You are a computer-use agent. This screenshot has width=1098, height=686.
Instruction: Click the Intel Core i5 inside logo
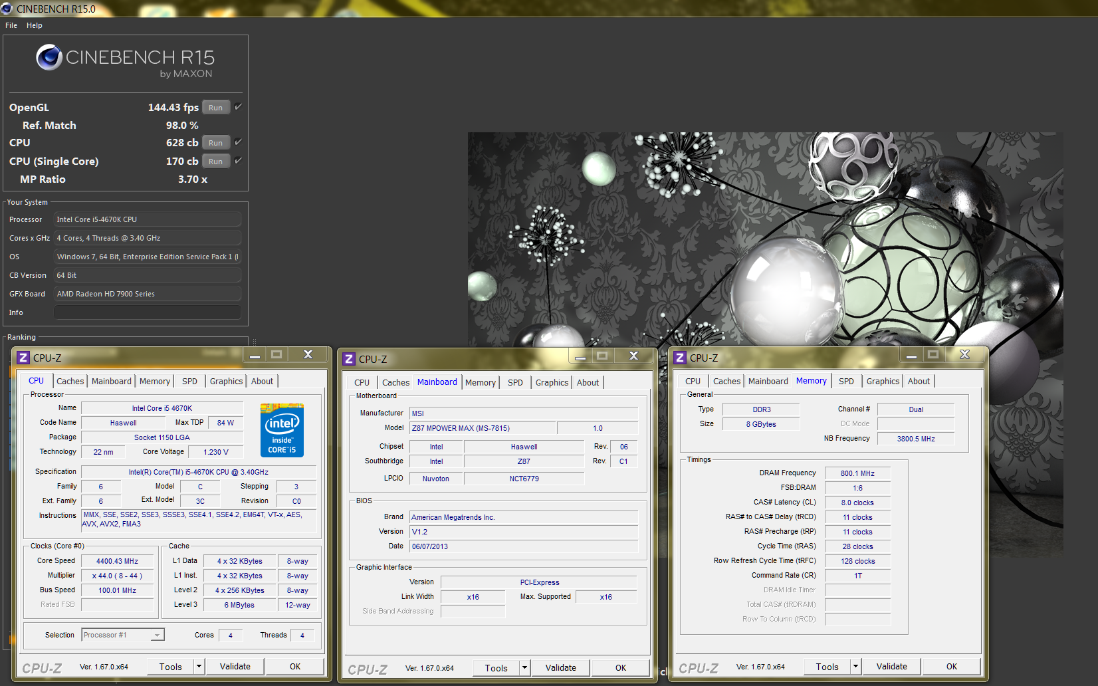pos(282,430)
